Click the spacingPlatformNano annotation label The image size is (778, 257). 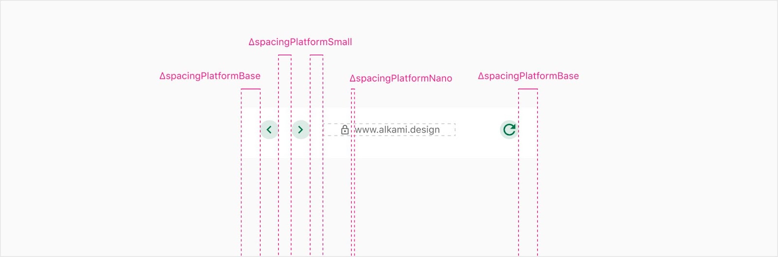click(x=401, y=79)
